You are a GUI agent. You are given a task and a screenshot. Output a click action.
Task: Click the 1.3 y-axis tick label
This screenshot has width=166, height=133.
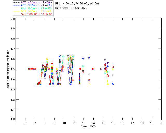[13, 89]
